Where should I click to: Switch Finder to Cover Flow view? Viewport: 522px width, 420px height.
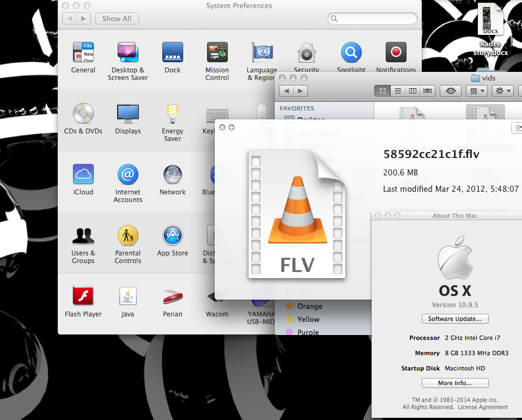[x=427, y=91]
